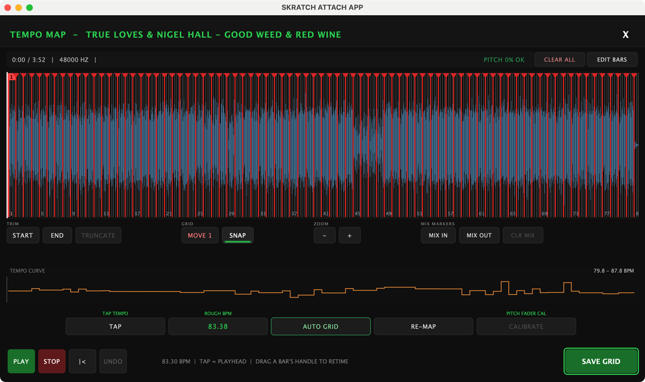Close the Tempo Map with the X

[625, 35]
